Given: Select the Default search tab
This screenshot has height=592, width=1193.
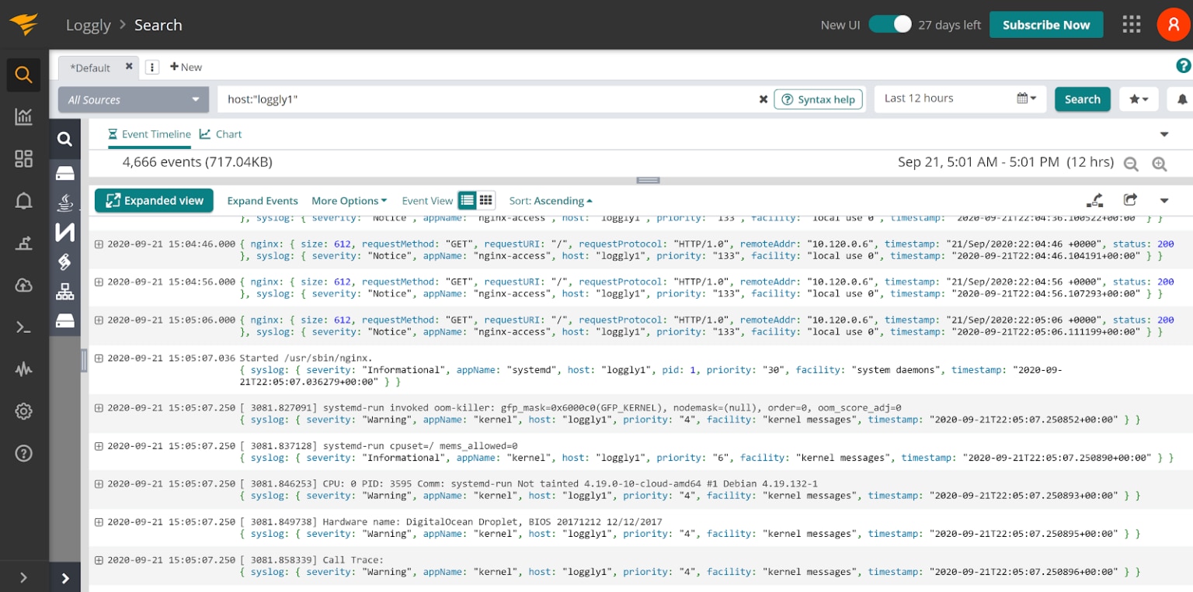Looking at the screenshot, I should tap(91, 68).
